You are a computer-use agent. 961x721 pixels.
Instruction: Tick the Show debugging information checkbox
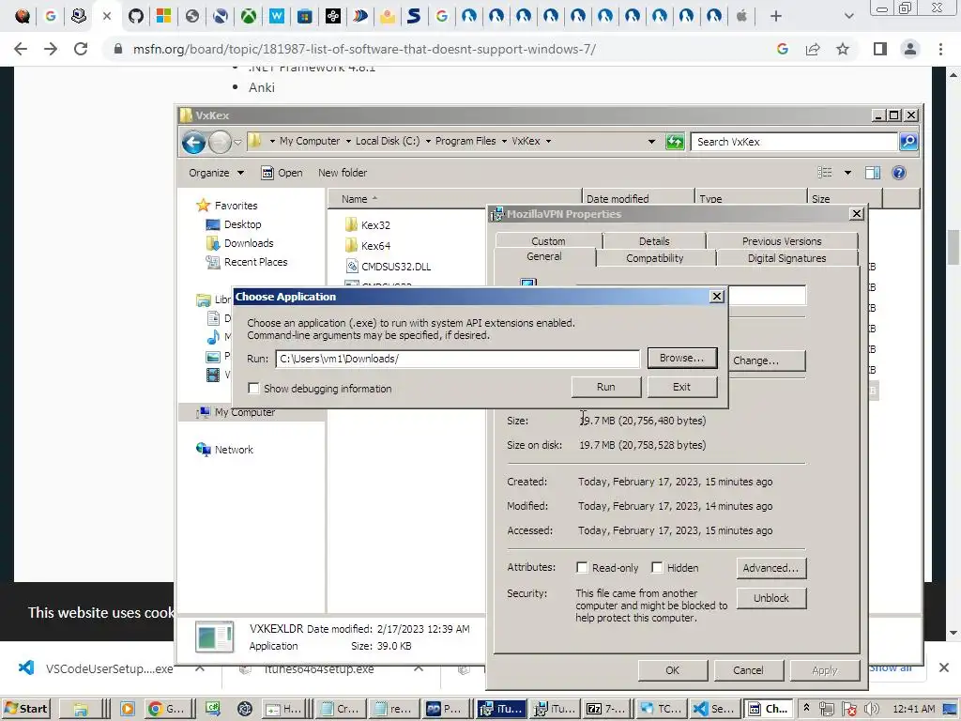(253, 388)
